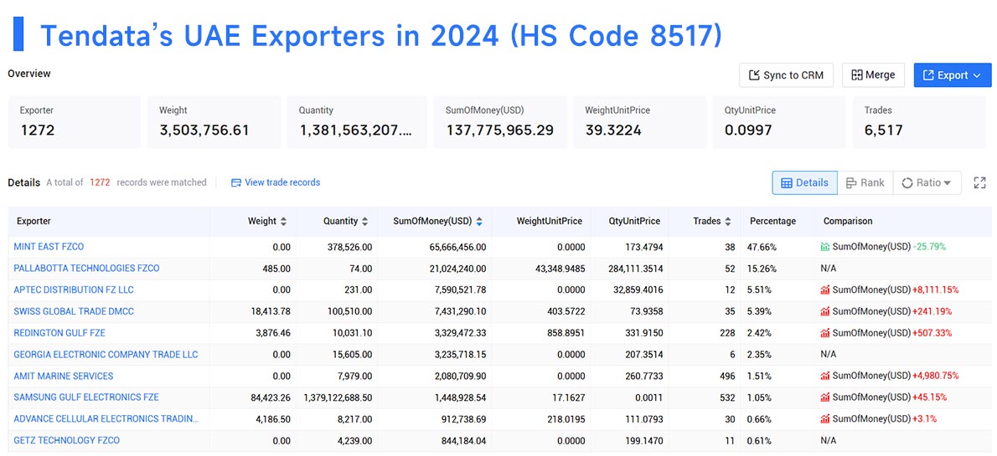
Task: Sort table by Quantity column arrows
Action: [x=364, y=221]
